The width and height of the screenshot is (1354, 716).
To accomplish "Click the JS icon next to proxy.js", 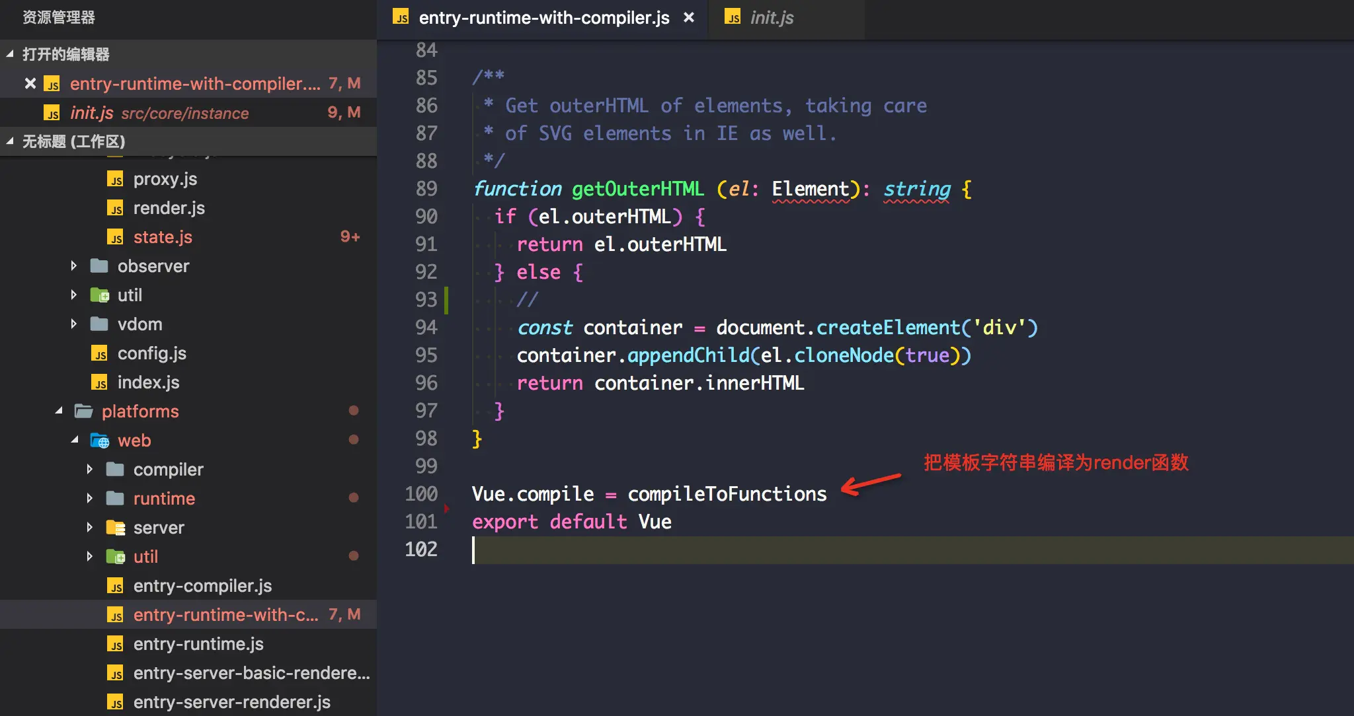I will pyautogui.click(x=114, y=178).
